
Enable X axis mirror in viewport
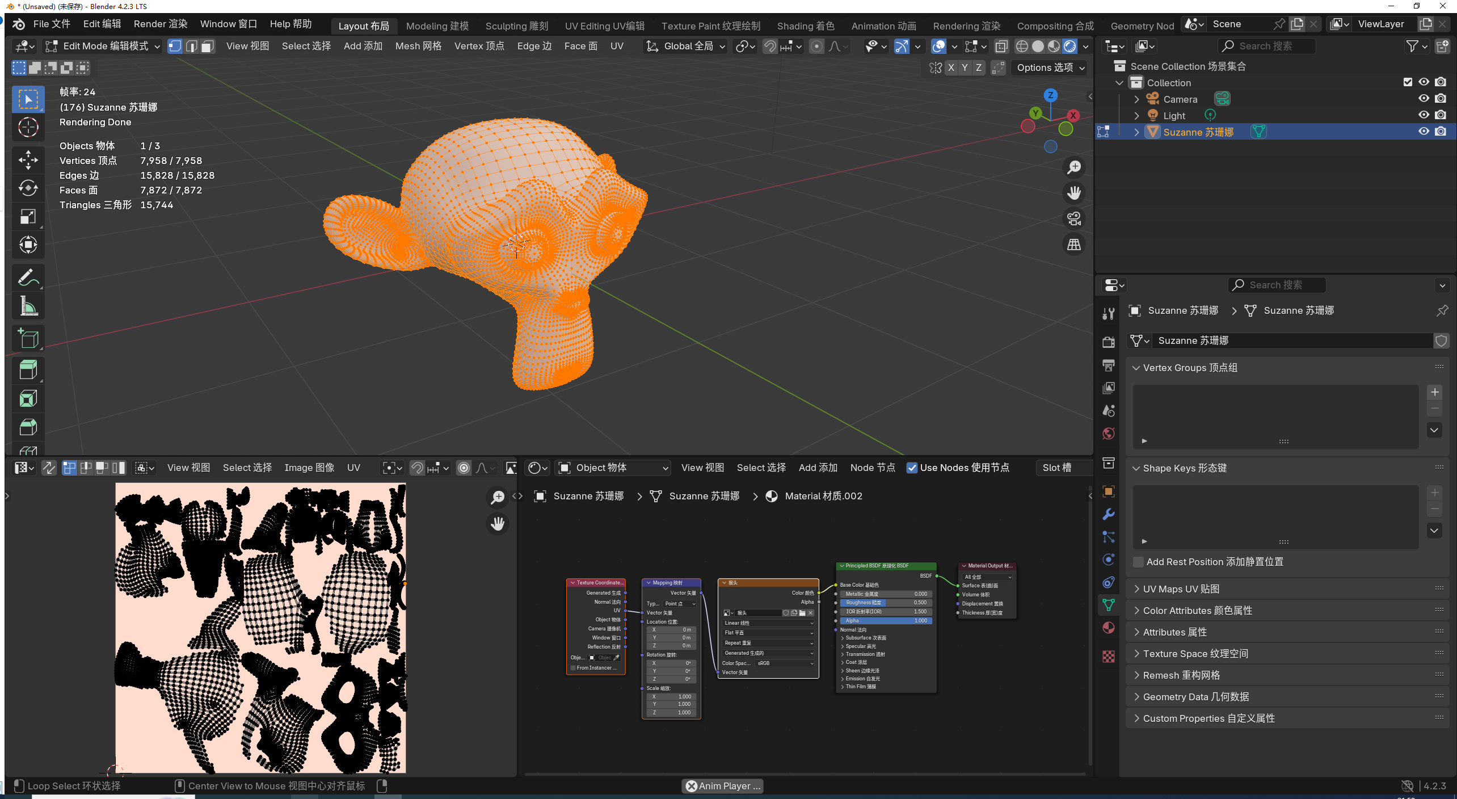pyautogui.click(x=951, y=68)
